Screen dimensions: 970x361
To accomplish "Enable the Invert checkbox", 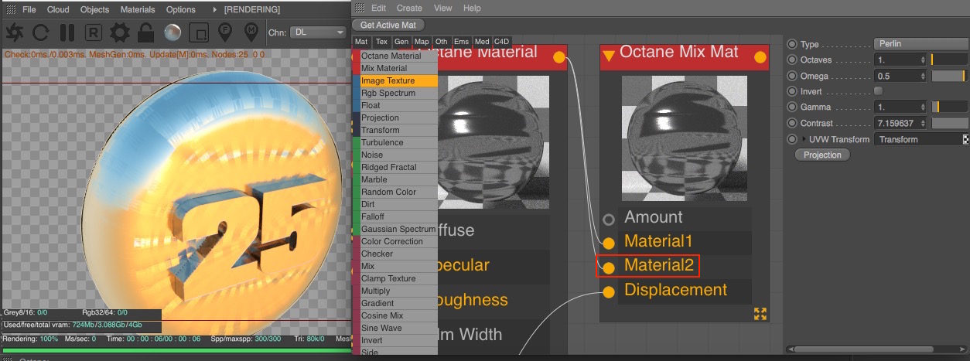I will [879, 91].
